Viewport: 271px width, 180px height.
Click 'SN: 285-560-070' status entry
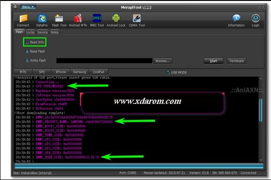(x=224, y=173)
